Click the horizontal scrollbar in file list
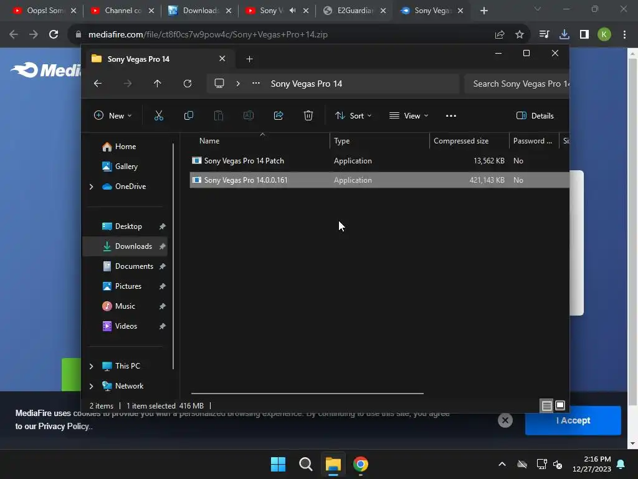The height and width of the screenshot is (479, 638). click(x=307, y=394)
